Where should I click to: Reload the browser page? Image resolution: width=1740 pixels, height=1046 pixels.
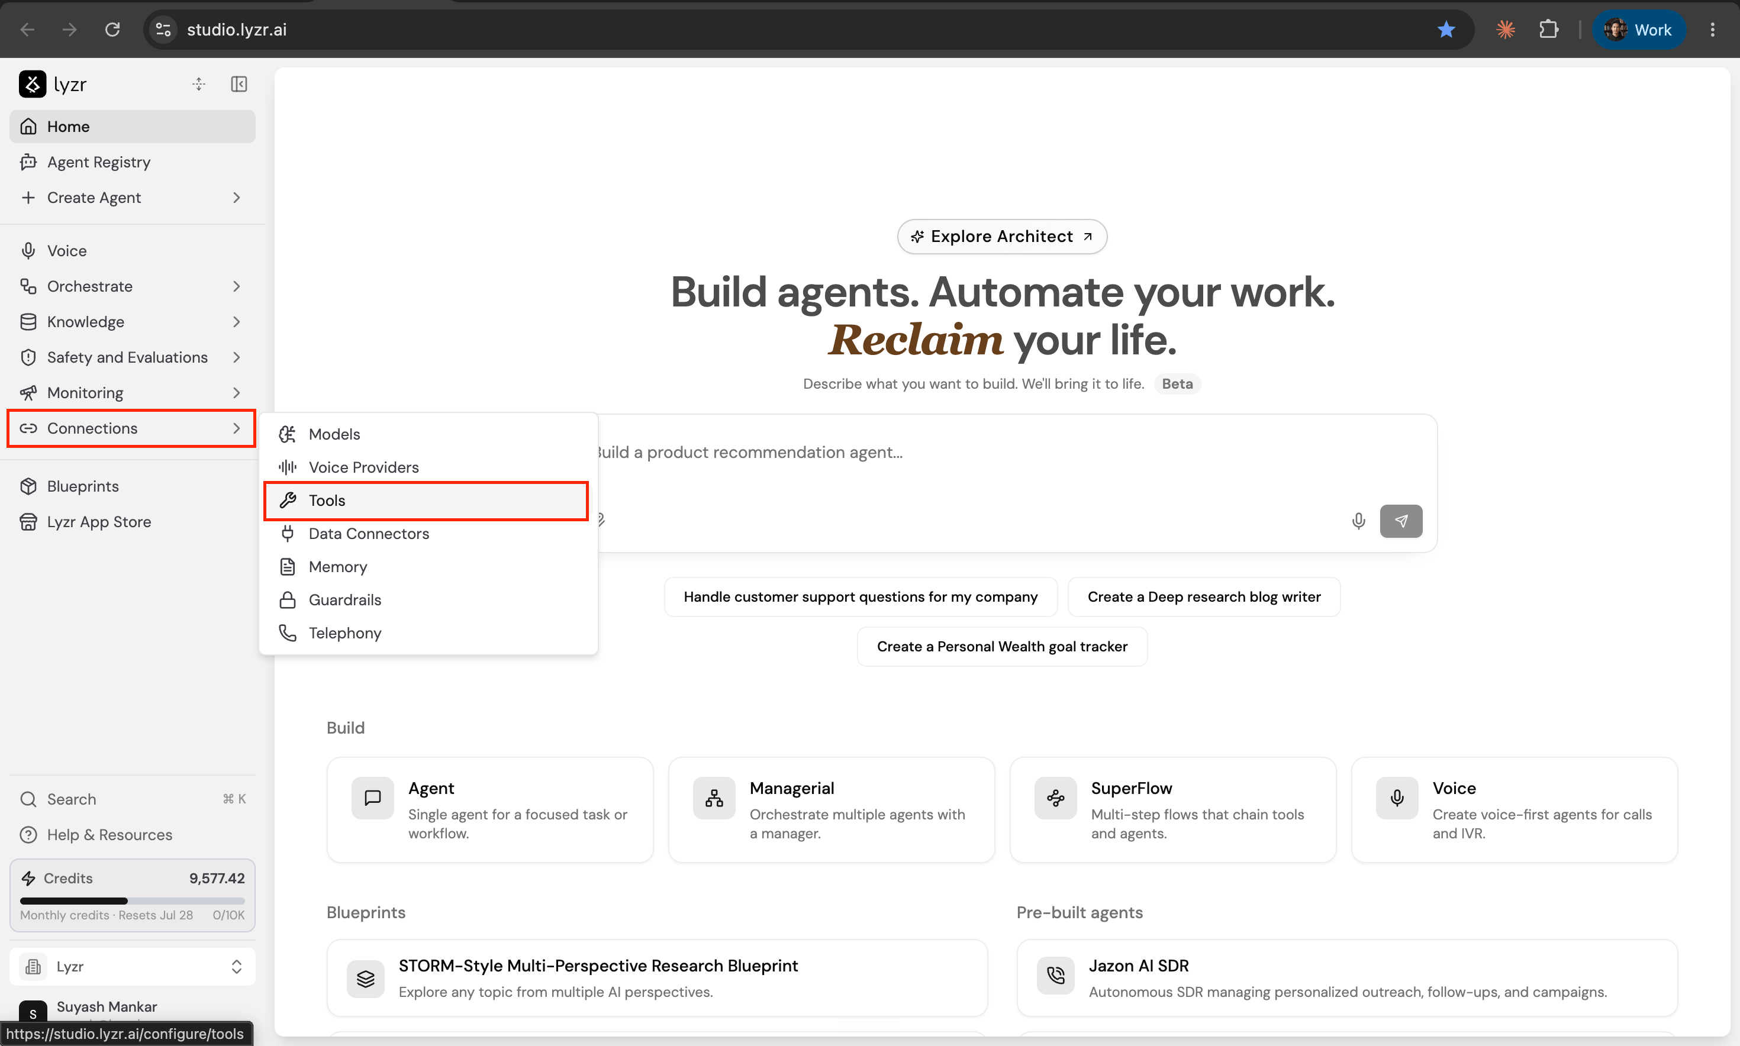(x=112, y=30)
